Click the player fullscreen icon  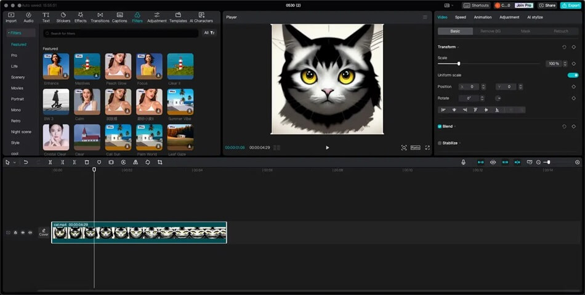[427, 148]
